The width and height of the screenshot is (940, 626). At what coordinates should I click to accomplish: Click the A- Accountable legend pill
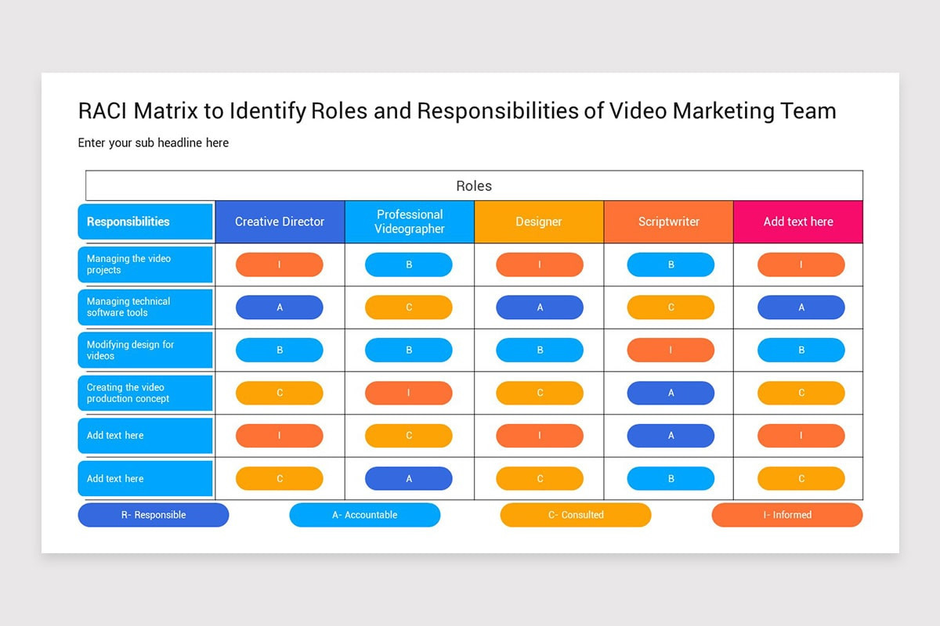pyautogui.click(x=364, y=515)
